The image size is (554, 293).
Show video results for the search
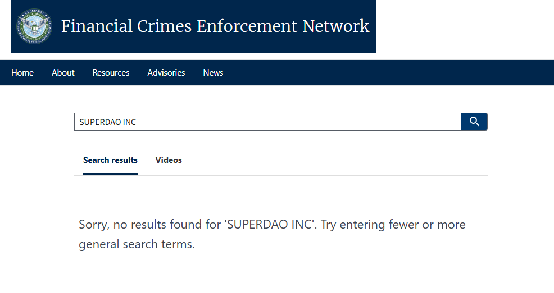click(169, 160)
